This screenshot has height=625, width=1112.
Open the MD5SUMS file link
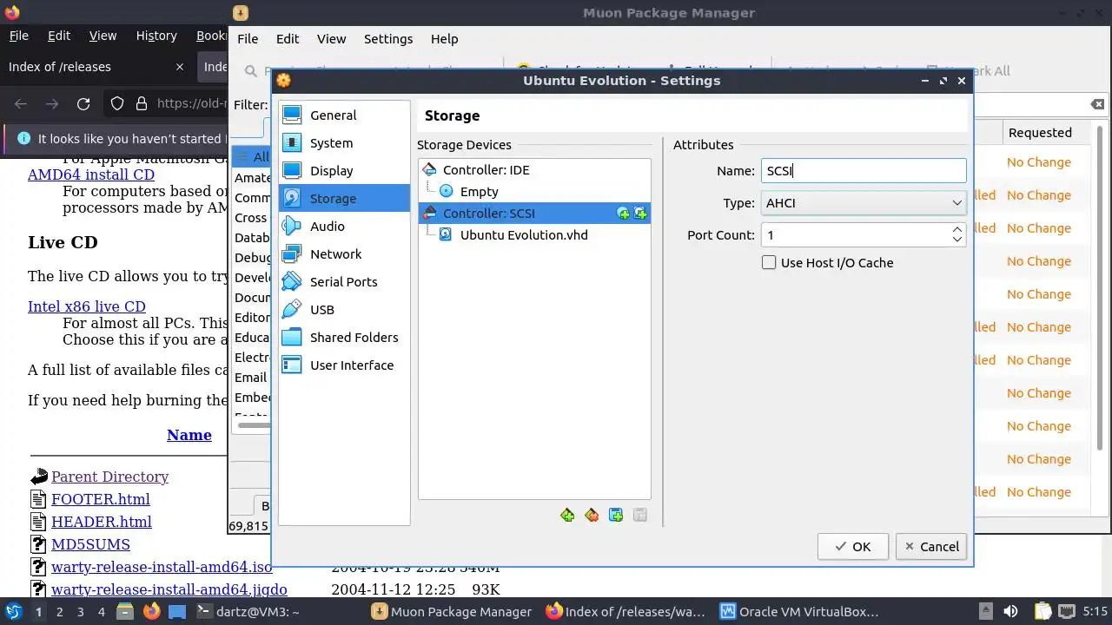tap(90, 544)
